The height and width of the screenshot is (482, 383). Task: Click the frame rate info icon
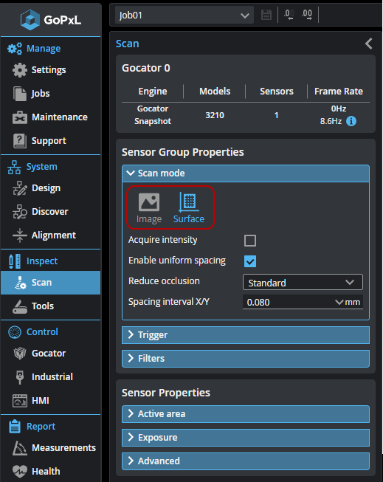351,121
